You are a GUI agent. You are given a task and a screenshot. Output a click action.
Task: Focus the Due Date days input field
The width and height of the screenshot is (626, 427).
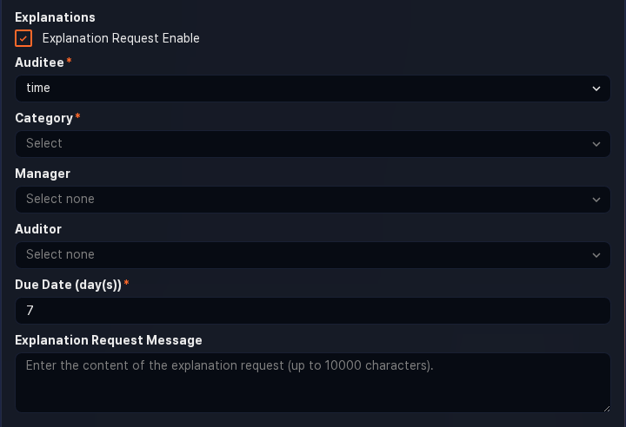[x=313, y=311]
